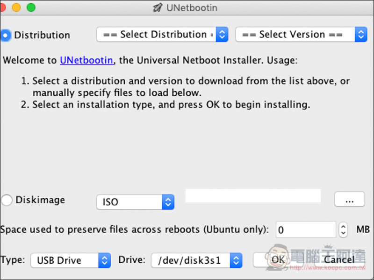Click the disk image file path field

coord(253,196)
